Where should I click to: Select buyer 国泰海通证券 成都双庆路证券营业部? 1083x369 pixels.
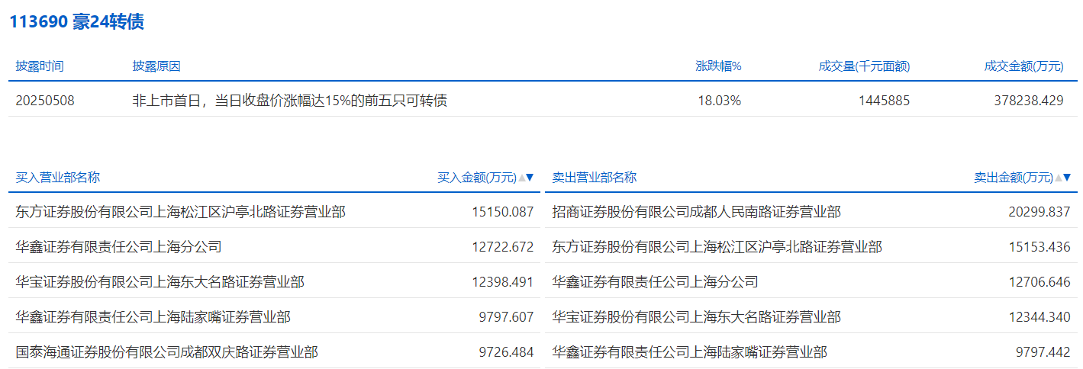click(166, 352)
